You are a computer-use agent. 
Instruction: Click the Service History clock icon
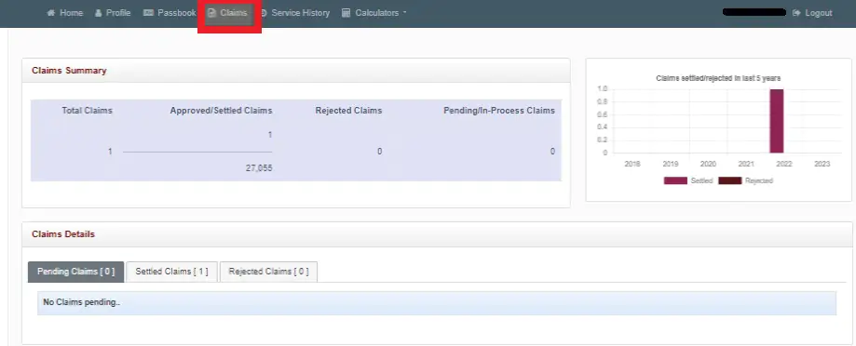pos(264,13)
